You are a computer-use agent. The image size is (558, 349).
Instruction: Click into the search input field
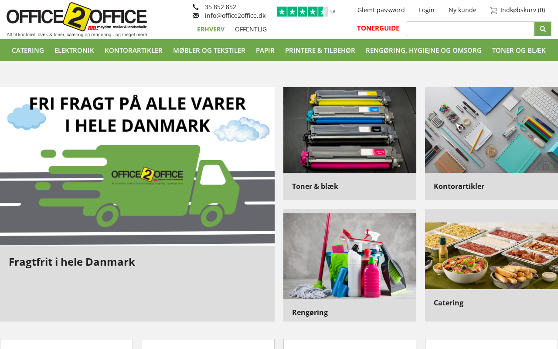click(x=470, y=29)
